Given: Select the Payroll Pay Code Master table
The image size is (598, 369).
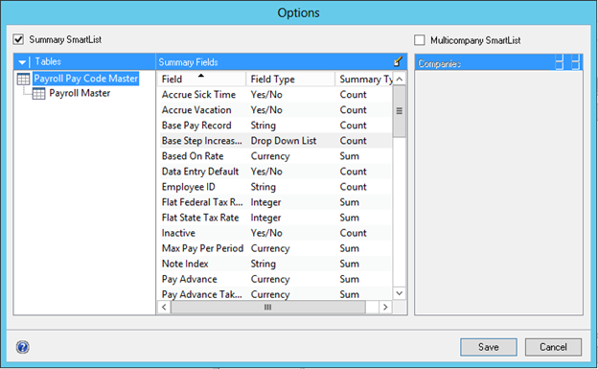Looking at the screenshot, I should (86, 79).
